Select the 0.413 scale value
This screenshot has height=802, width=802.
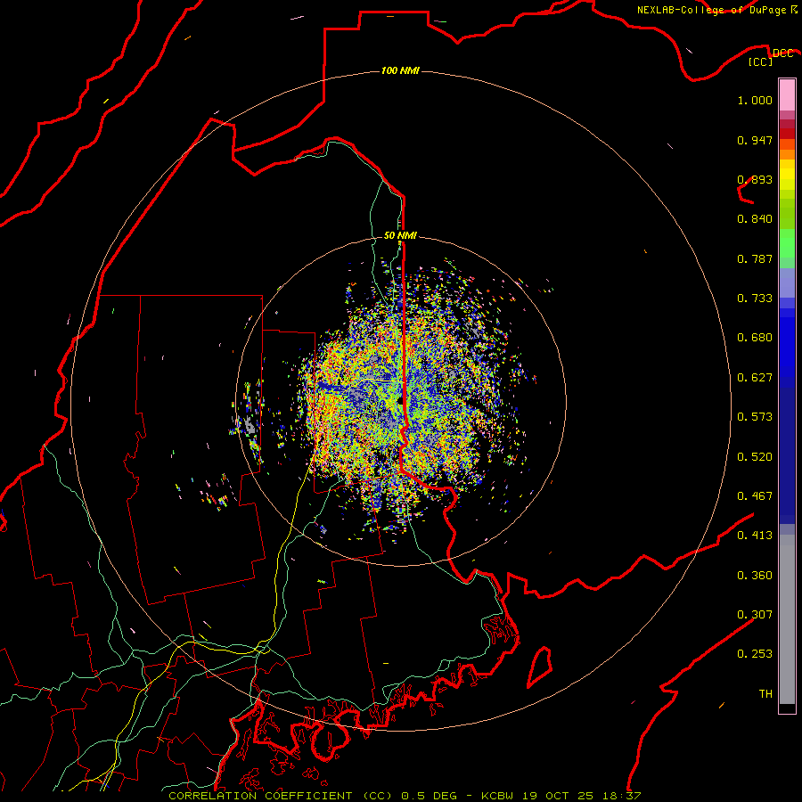(755, 536)
